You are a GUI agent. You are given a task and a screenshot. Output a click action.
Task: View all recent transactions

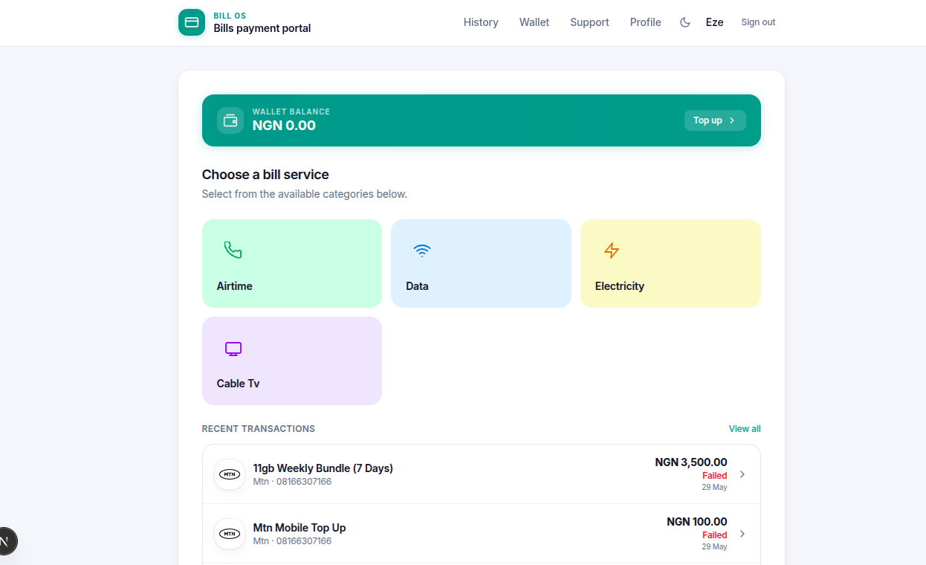(x=745, y=429)
